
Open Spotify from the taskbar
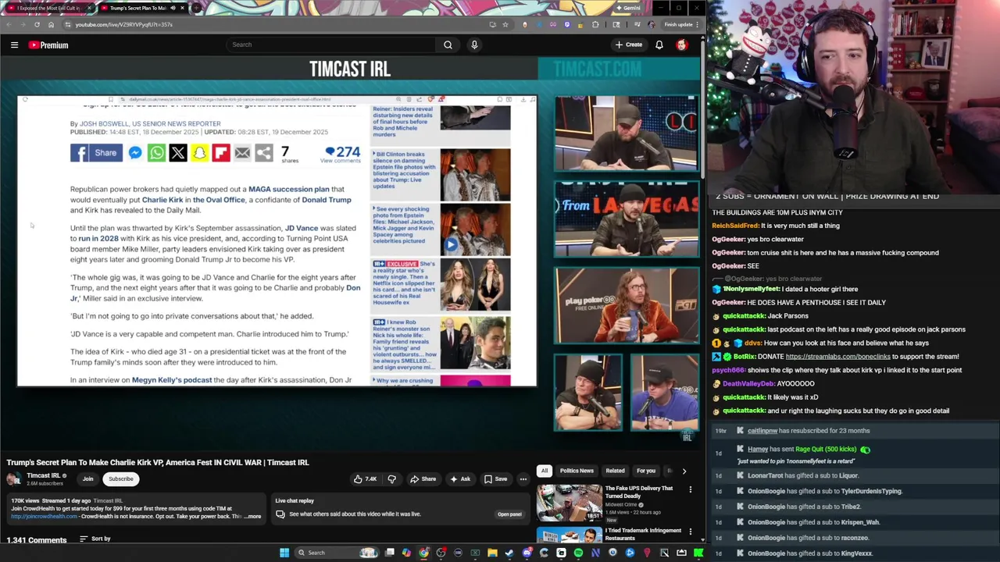578,553
